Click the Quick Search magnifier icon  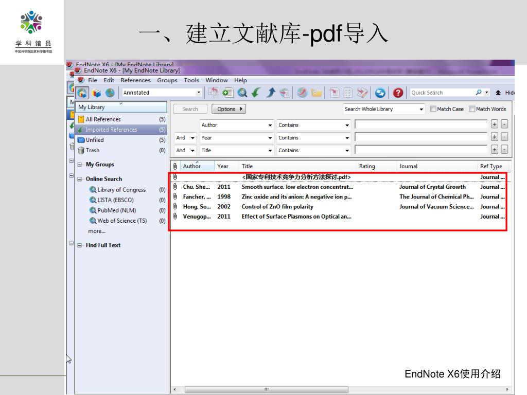click(x=479, y=93)
